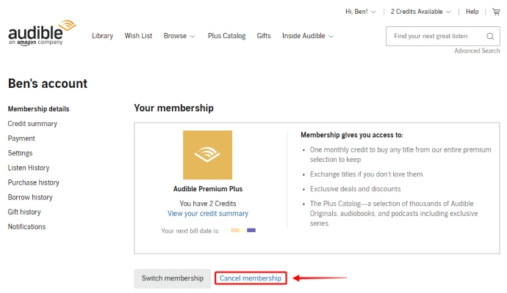Go to Plus Catalog
This screenshot has height=293, width=507.
(x=226, y=36)
